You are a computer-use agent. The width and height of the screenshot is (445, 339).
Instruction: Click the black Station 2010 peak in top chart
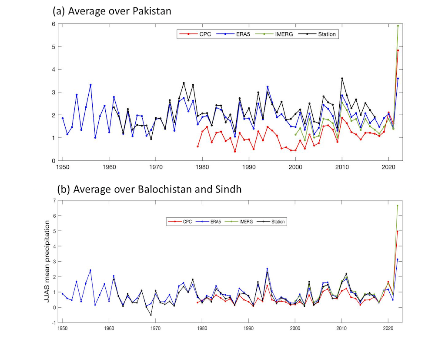(x=342, y=78)
